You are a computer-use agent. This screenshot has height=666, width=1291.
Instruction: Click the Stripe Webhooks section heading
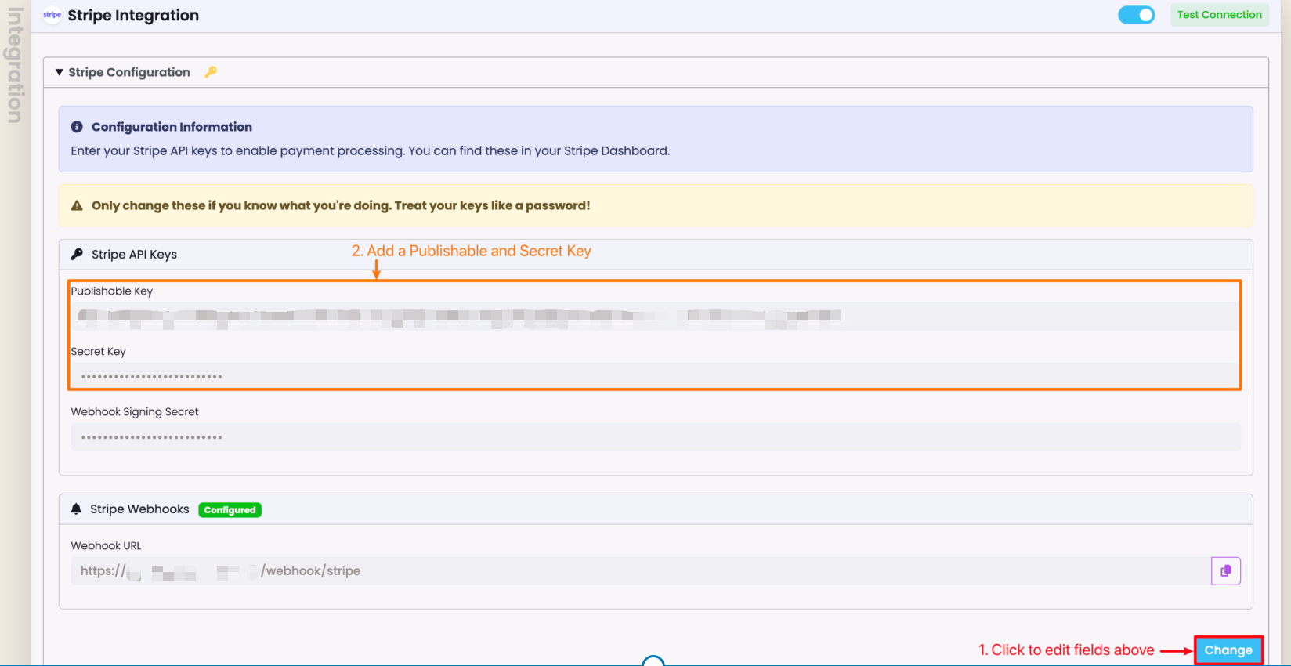tap(139, 509)
